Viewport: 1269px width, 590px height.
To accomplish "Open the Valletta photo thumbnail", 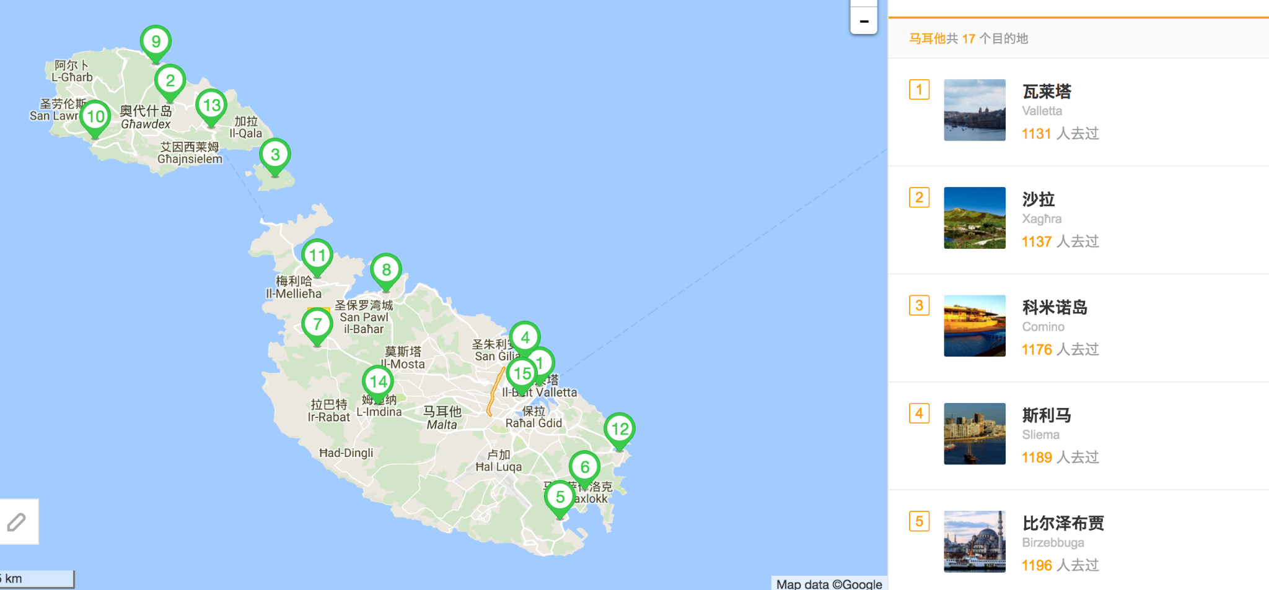I will point(974,110).
